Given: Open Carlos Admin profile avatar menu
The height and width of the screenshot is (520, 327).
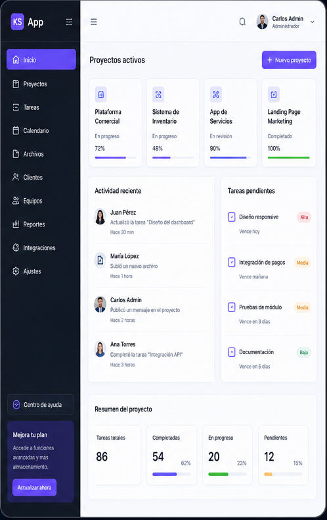Looking at the screenshot, I should [x=262, y=22].
